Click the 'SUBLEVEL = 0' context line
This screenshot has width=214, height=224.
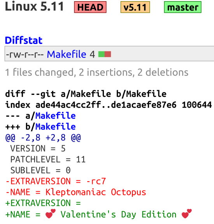40,170
